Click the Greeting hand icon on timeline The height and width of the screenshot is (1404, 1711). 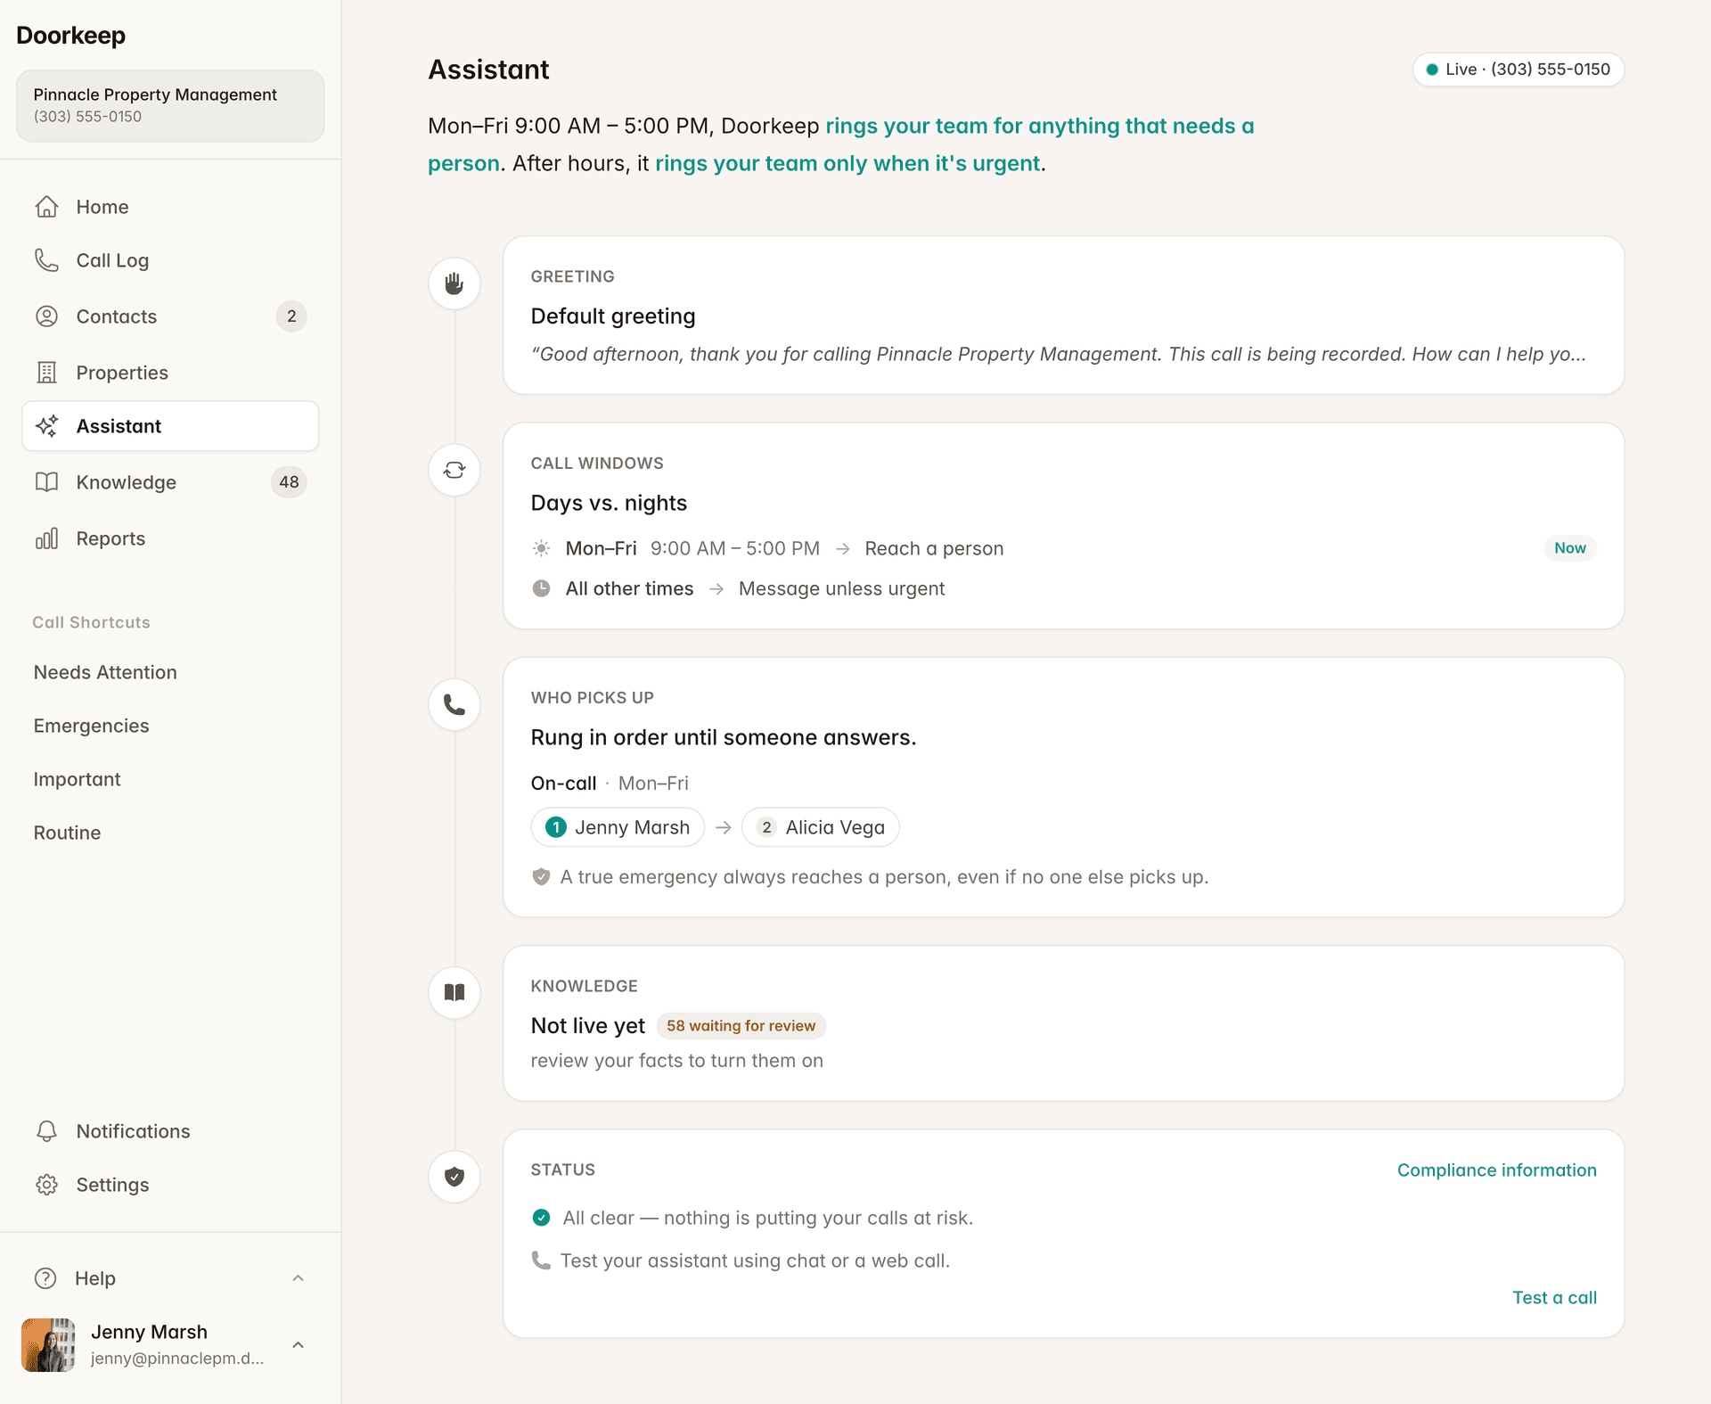454,283
